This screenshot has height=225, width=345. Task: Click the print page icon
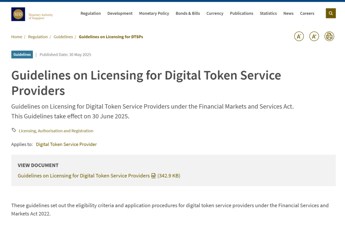[x=329, y=36]
